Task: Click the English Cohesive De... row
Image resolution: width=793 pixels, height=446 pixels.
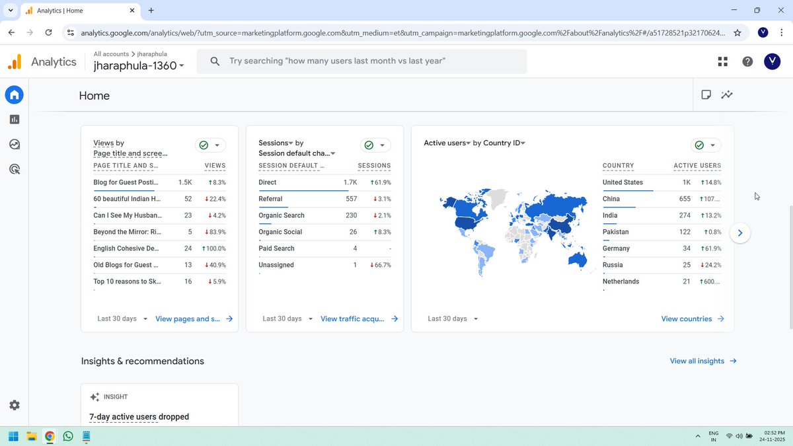Action: coord(159,248)
